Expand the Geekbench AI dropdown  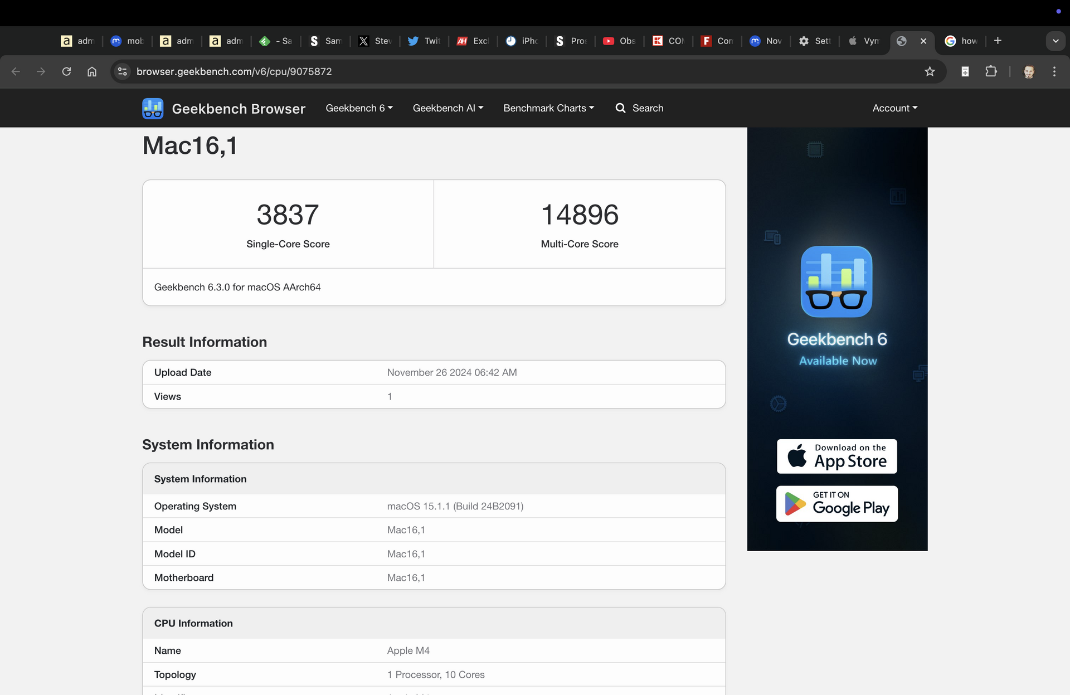click(x=448, y=108)
